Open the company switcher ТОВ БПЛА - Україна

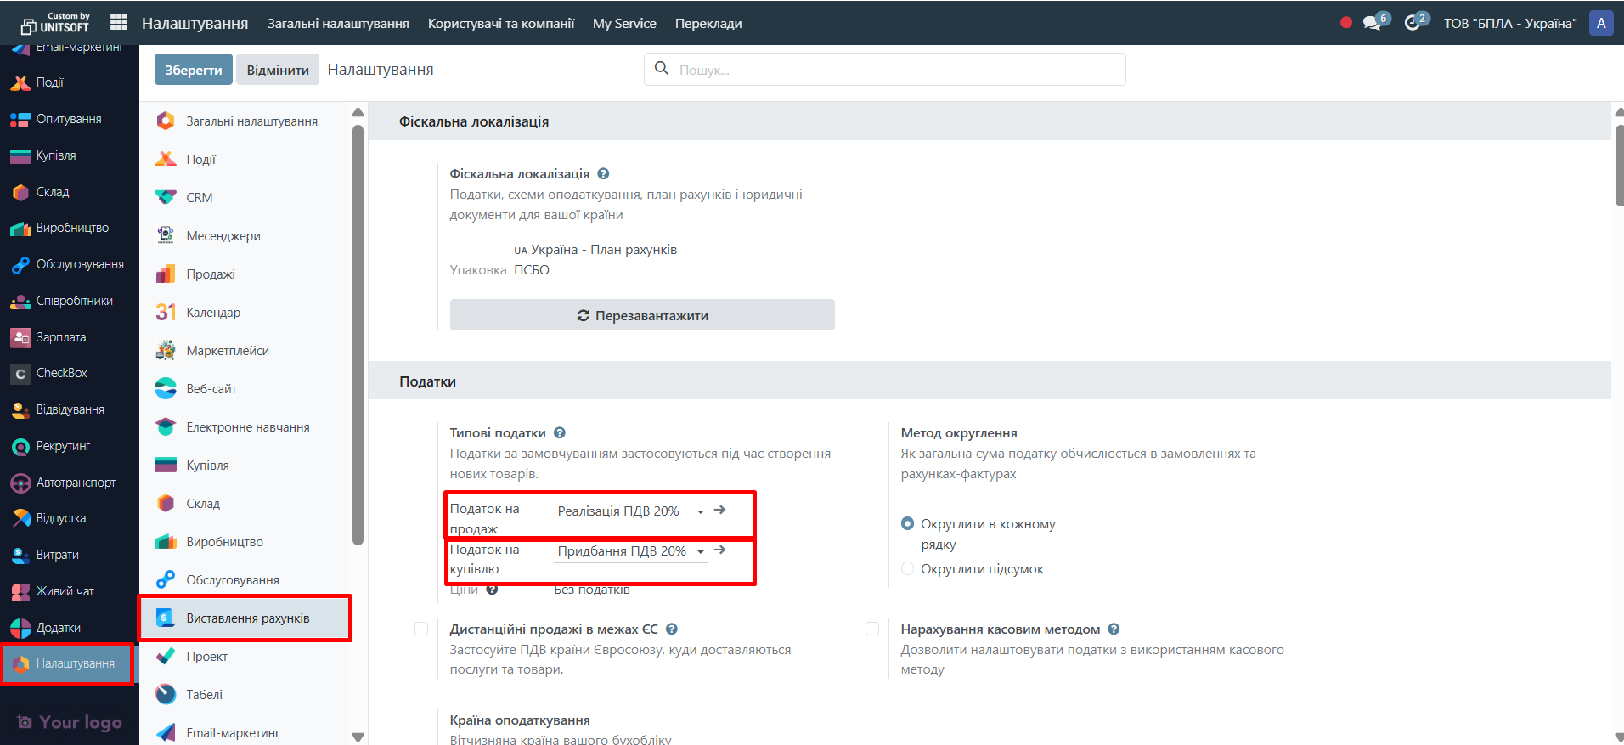1509,23
